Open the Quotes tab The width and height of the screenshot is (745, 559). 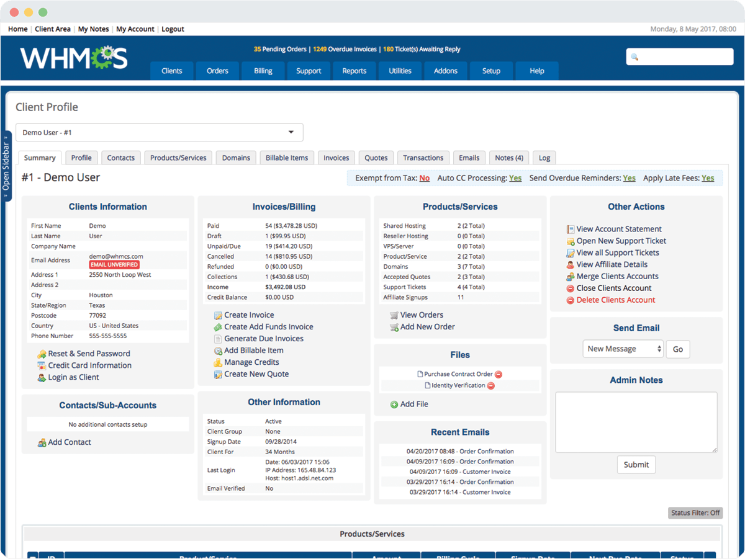pos(376,158)
